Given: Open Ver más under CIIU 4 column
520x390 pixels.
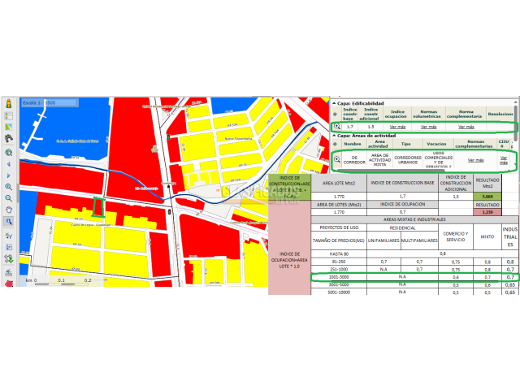Looking at the screenshot, I should [503, 159].
